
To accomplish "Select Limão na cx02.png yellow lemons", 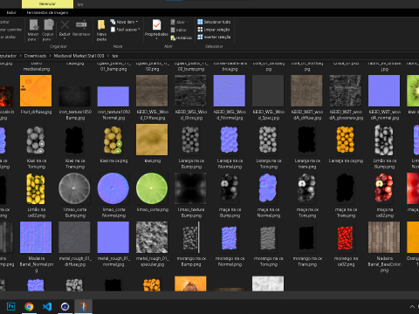I will tap(36, 188).
